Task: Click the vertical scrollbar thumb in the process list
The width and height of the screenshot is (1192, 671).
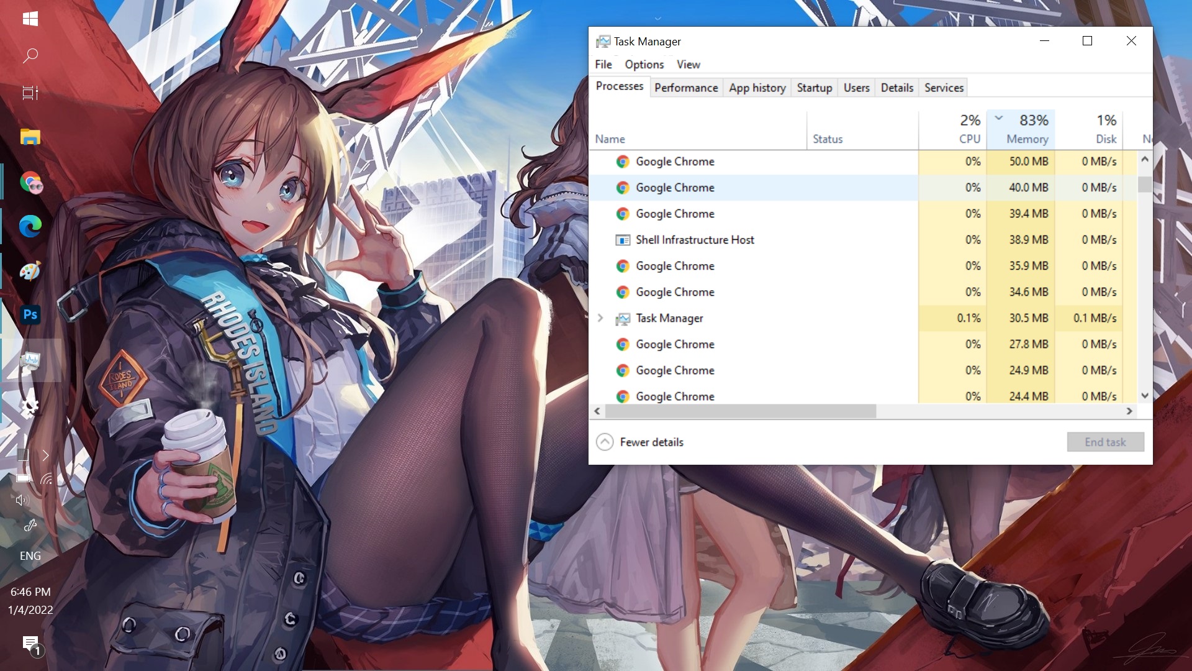Action: click(1145, 185)
